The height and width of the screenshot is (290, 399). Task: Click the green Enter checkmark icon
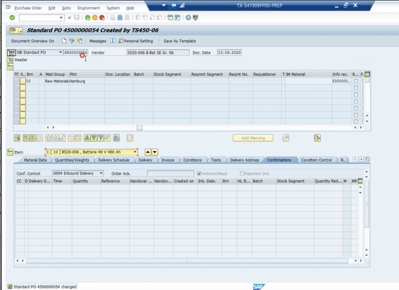[x=12, y=17]
